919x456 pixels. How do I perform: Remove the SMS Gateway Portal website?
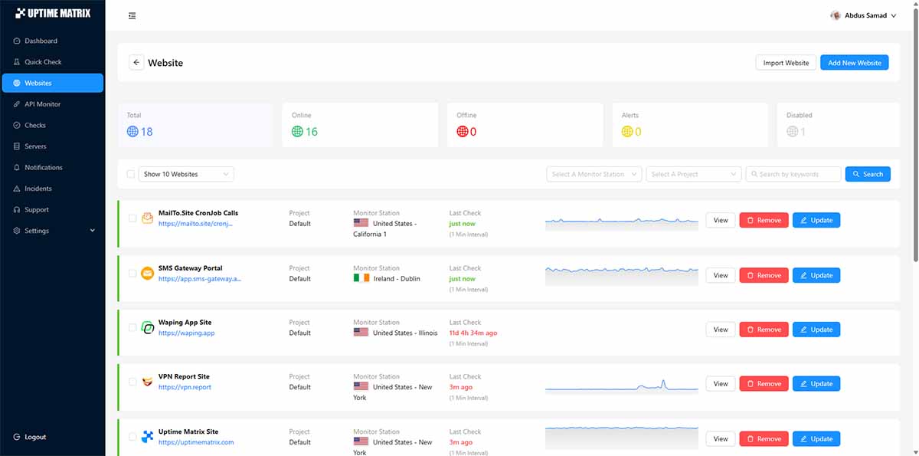[x=764, y=275]
